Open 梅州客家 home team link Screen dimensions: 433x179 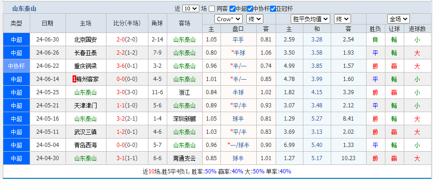click(88, 79)
